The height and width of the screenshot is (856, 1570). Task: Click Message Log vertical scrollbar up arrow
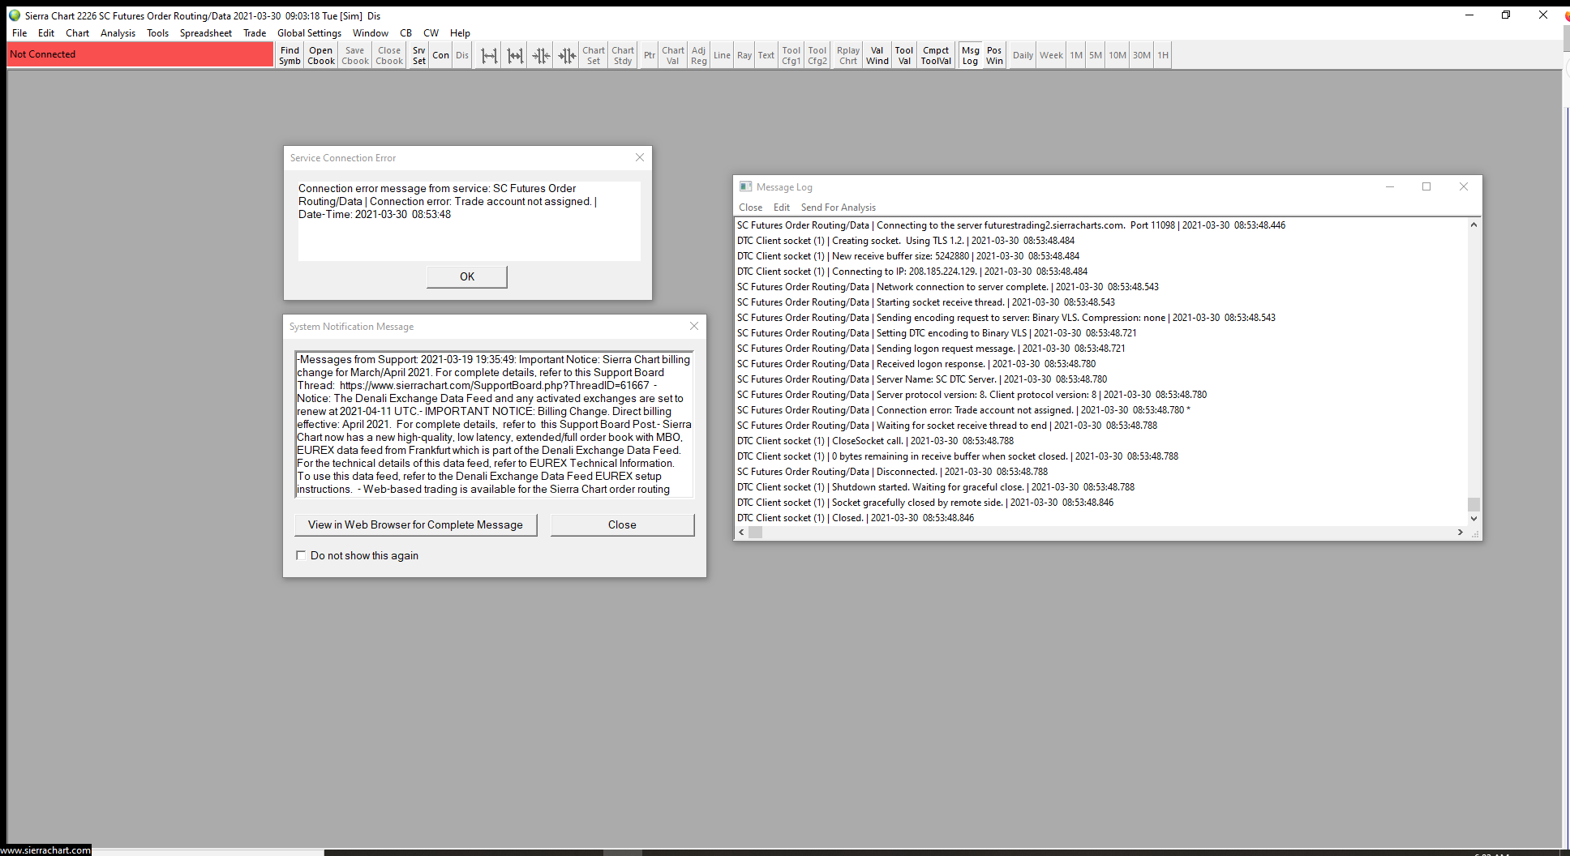(x=1473, y=225)
